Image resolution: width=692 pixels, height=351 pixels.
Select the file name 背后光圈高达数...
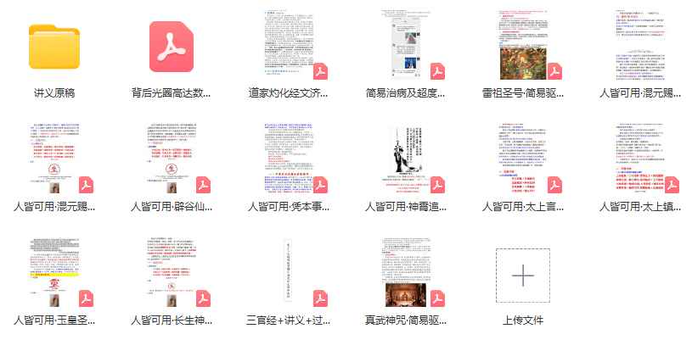172,93
